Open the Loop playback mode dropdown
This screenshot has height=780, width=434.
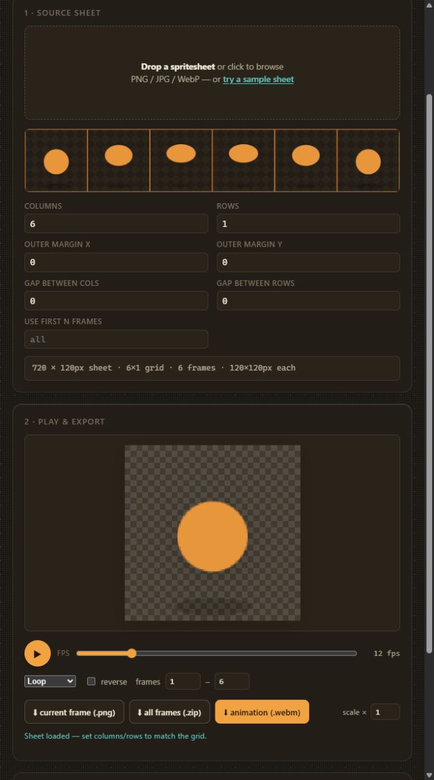(50, 681)
